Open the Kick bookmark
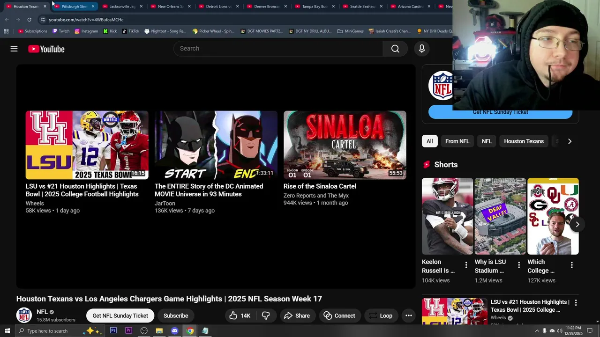This screenshot has width=600, height=337. click(x=110, y=31)
